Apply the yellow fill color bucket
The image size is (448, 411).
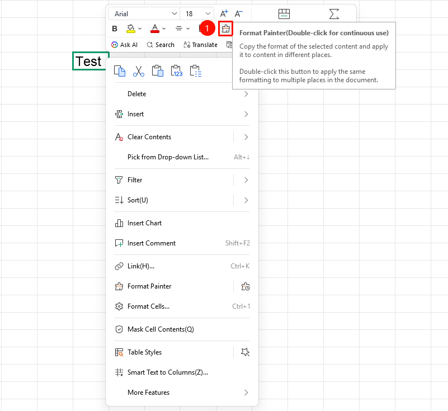click(x=130, y=29)
